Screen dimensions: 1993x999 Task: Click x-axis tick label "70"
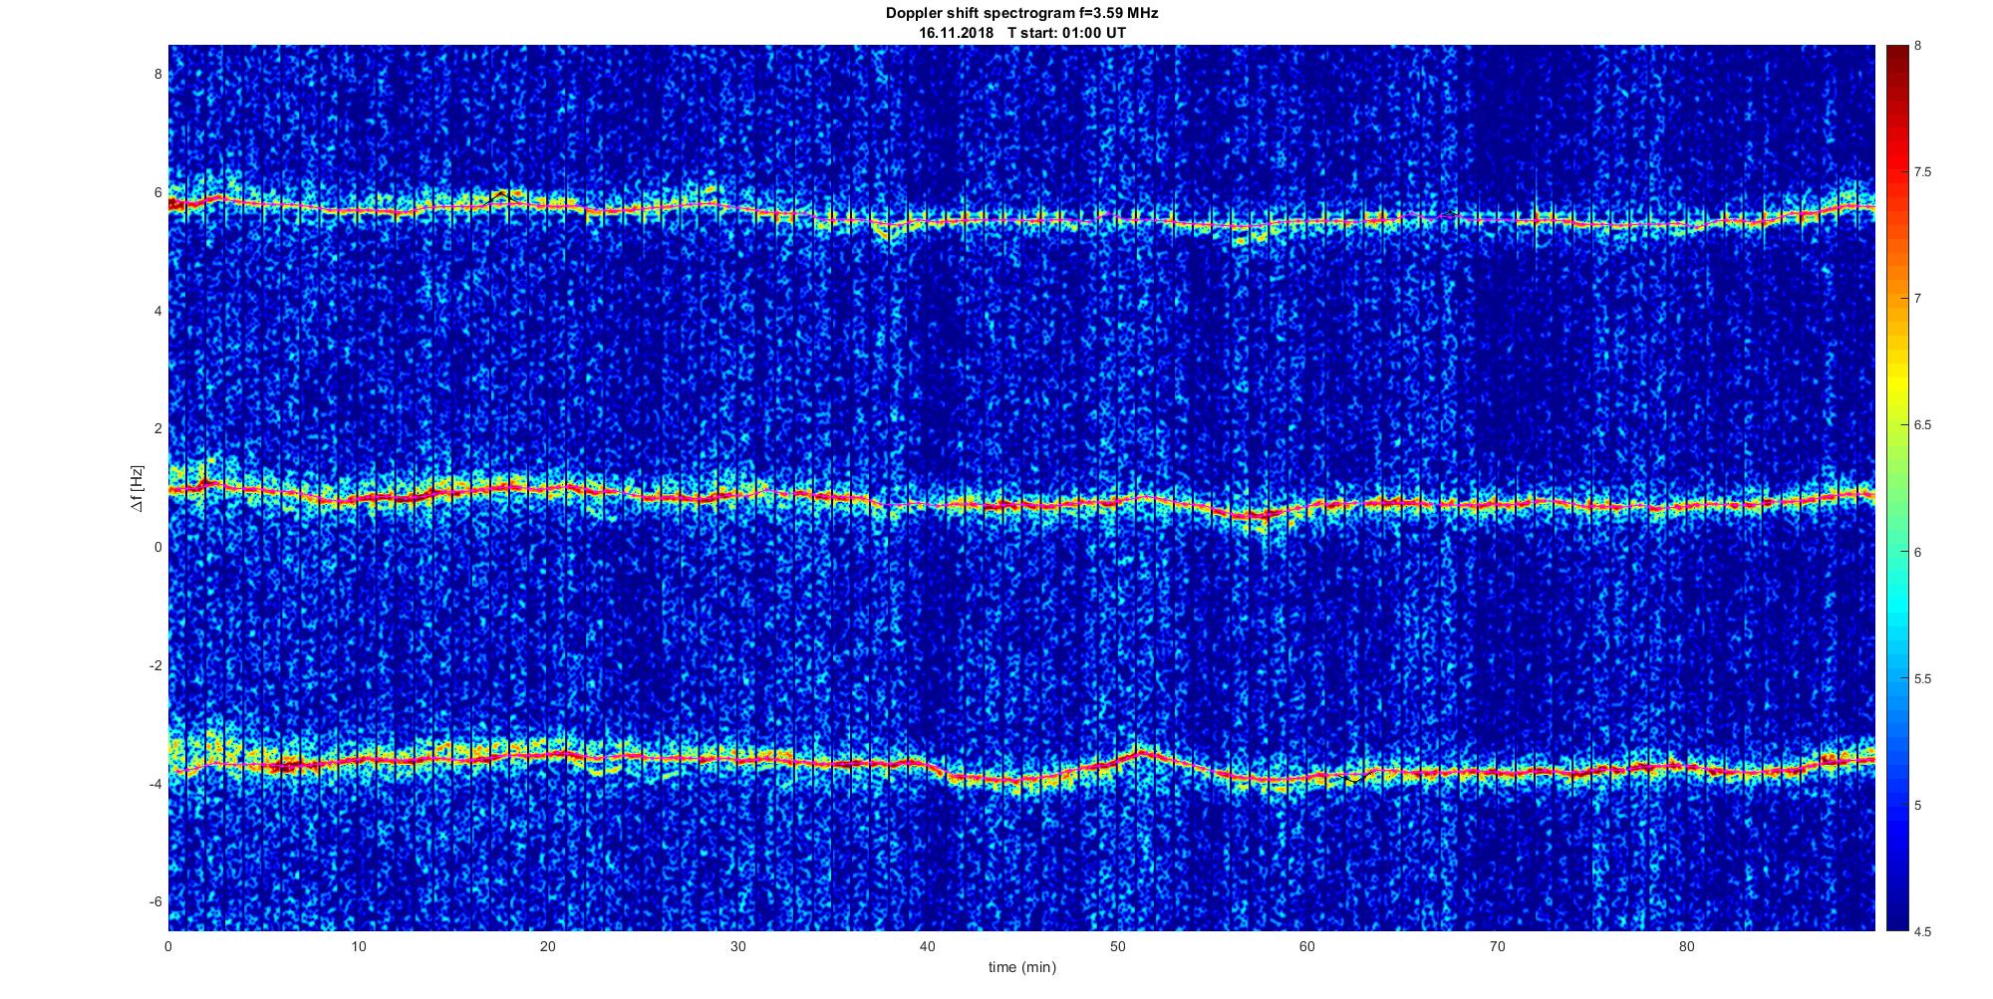pos(1497,946)
